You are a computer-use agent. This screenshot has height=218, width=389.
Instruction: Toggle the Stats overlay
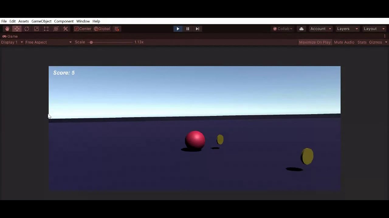coord(362,42)
